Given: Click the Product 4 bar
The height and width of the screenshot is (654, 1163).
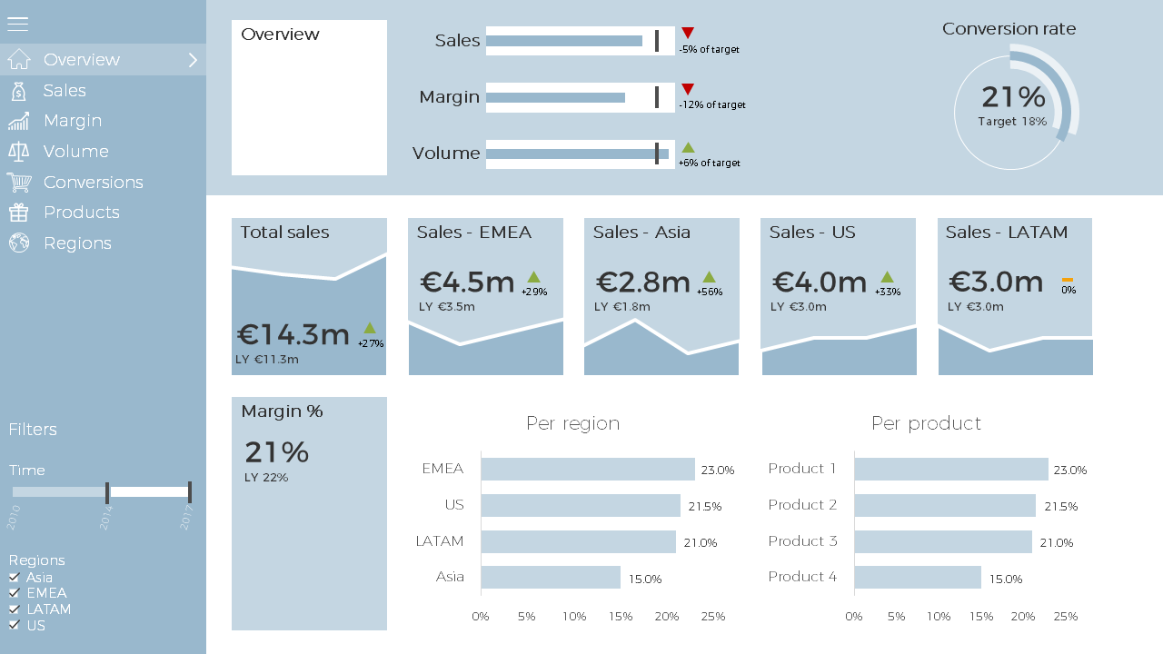Looking at the screenshot, I should pyautogui.click(x=918, y=578).
